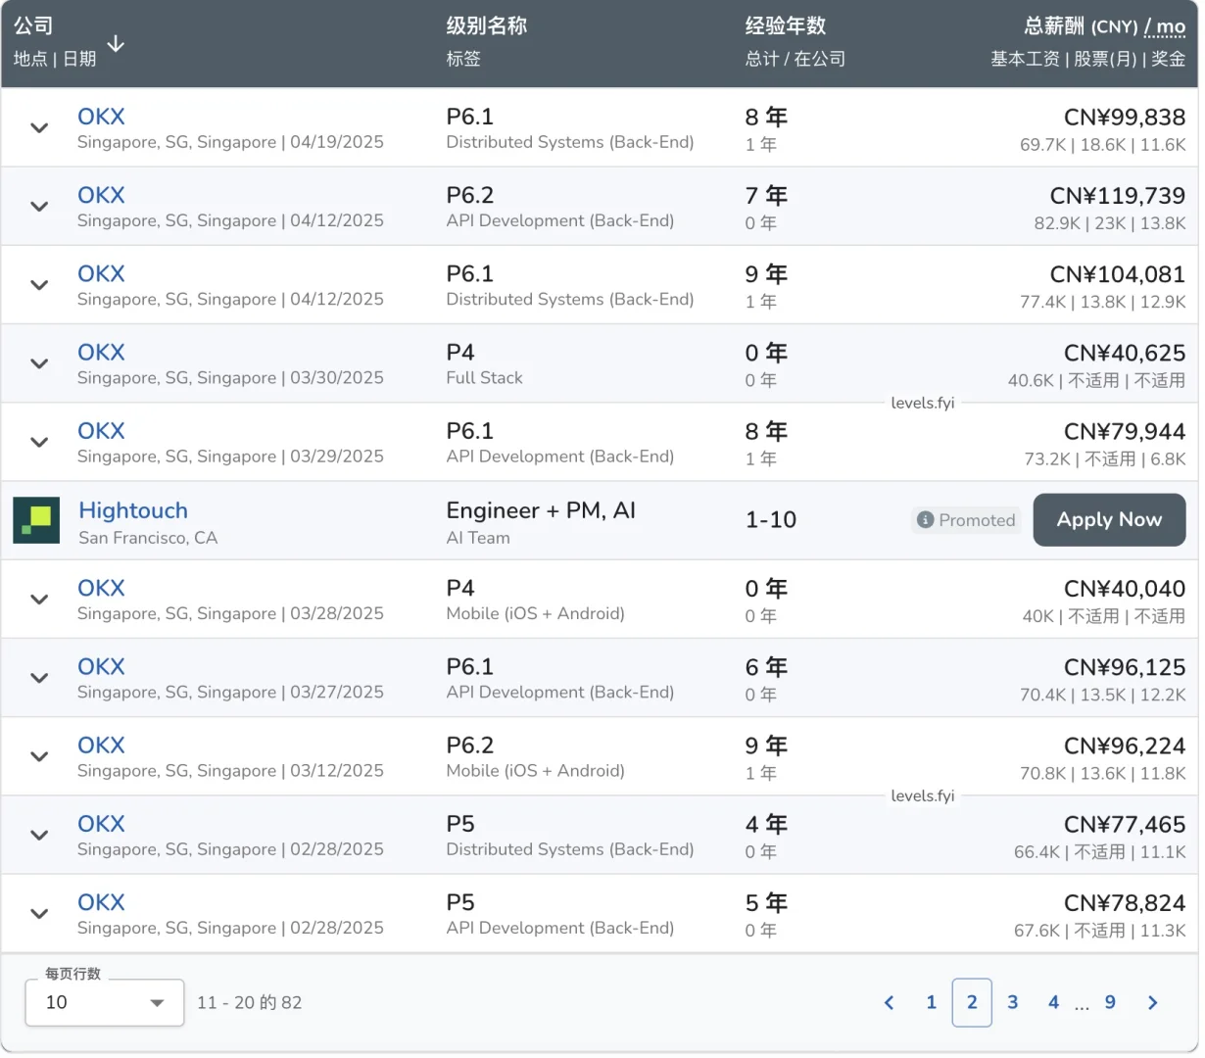
Task: Click the 'Promoted' label badge
Action: click(x=967, y=520)
